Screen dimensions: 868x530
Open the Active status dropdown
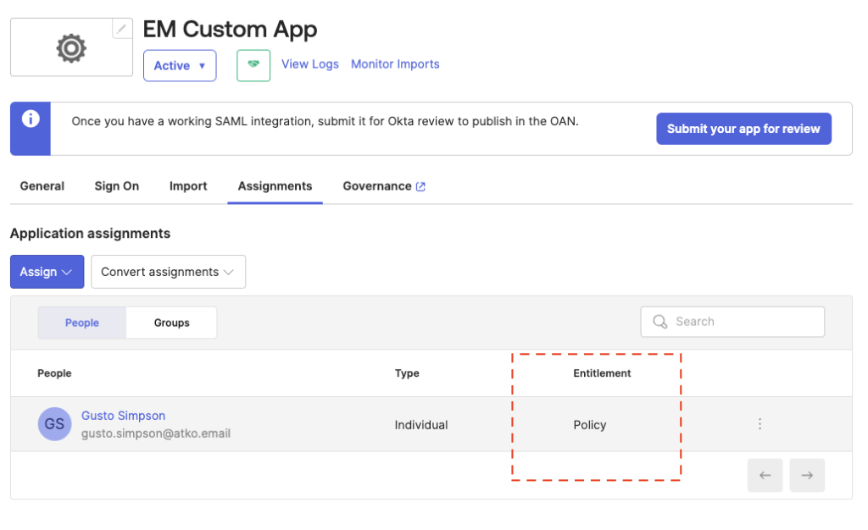[180, 65]
